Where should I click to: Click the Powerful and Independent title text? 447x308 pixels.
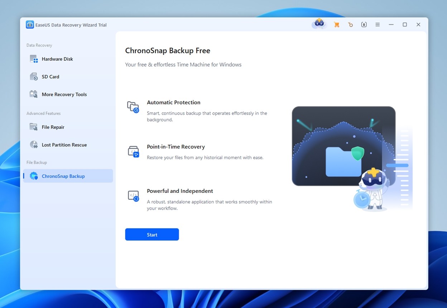click(x=180, y=191)
